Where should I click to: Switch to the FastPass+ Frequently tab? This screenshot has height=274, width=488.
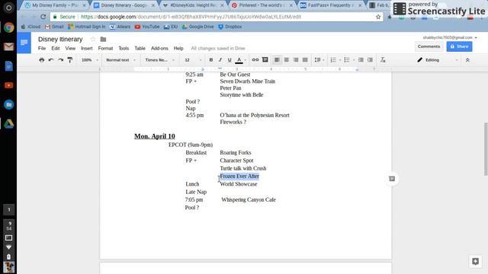pos(330,5)
